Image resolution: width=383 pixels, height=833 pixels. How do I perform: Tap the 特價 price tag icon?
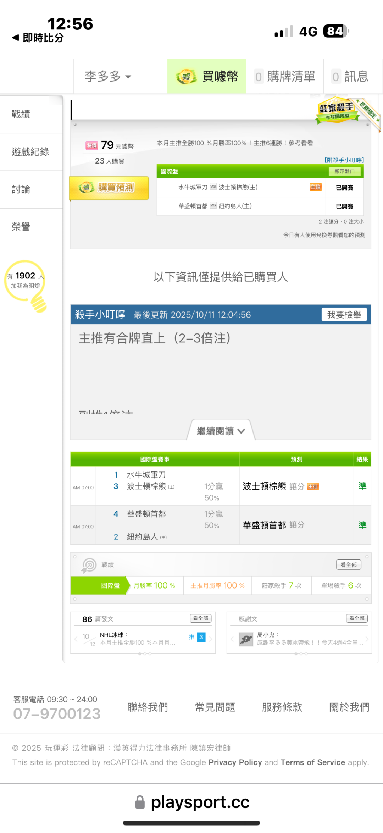click(x=91, y=145)
